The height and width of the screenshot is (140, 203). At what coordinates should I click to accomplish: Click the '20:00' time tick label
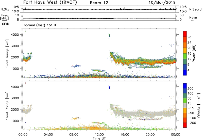click(x=150, y=135)
